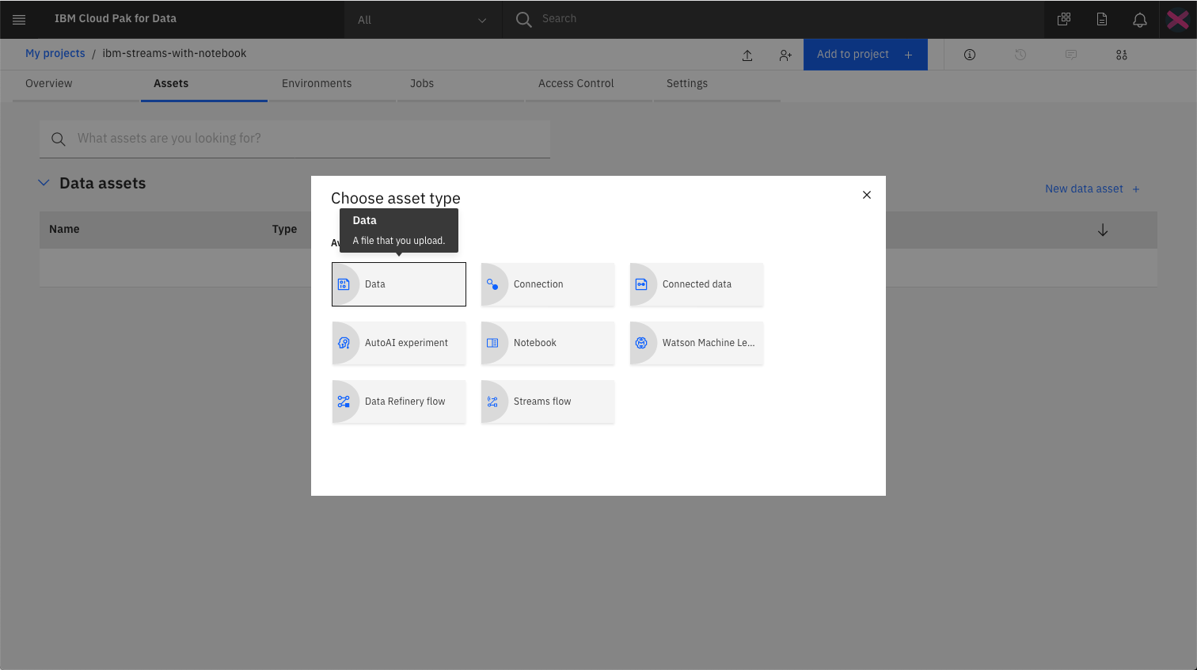Click the Data asset type icon
The image size is (1197, 670).
coord(344,284)
